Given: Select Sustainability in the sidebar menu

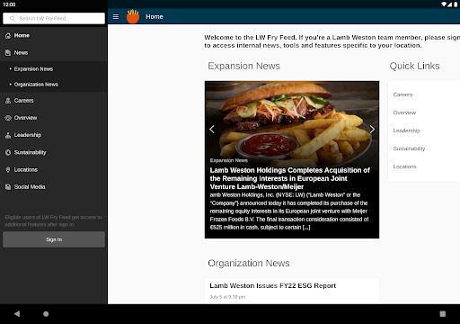Looking at the screenshot, I should pyautogui.click(x=54, y=152).
